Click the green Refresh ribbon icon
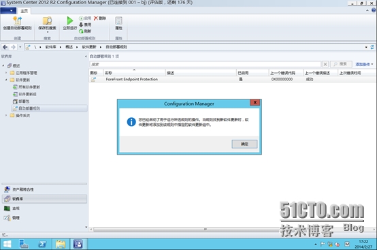Viewport: 377px width, 250px height. [81, 31]
